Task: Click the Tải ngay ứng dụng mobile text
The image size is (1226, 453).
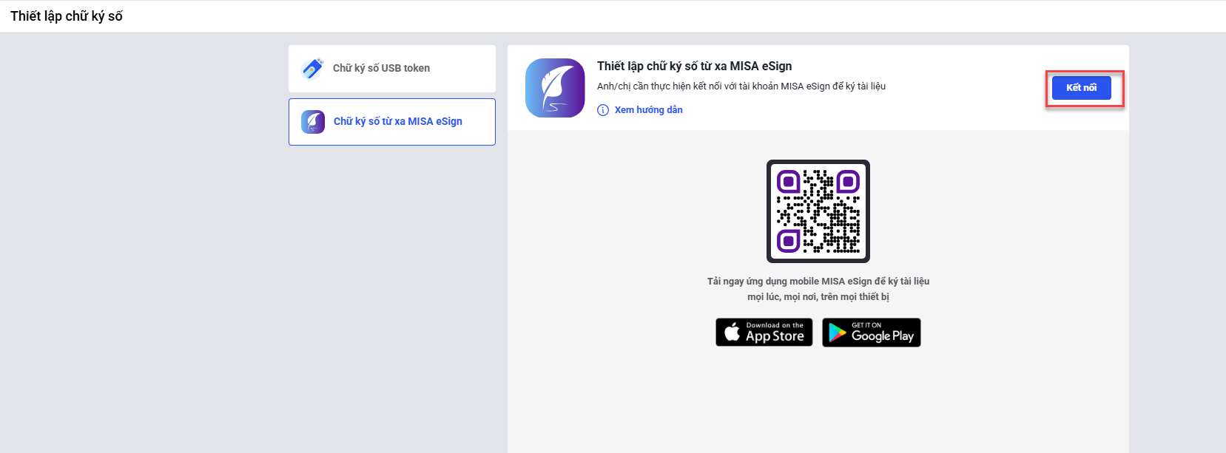Action: (x=818, y=282)
